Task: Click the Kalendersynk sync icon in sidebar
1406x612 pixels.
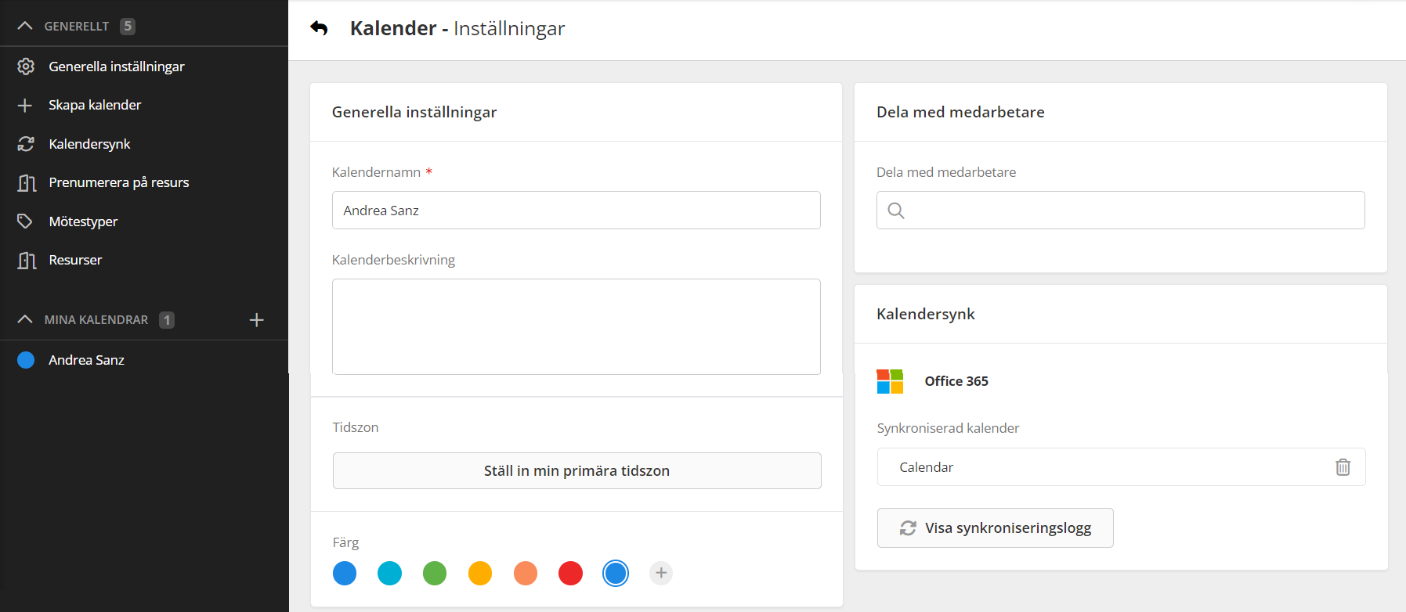Action: point(26,144)
